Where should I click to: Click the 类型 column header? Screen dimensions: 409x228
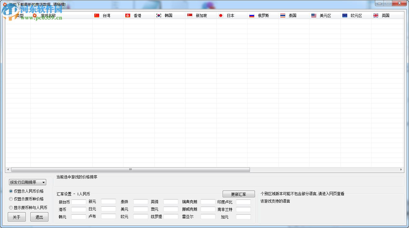point(19,15)
